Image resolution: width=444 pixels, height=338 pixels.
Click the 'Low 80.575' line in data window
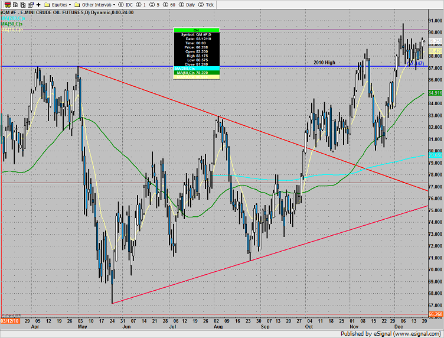(x=197, y=60)
